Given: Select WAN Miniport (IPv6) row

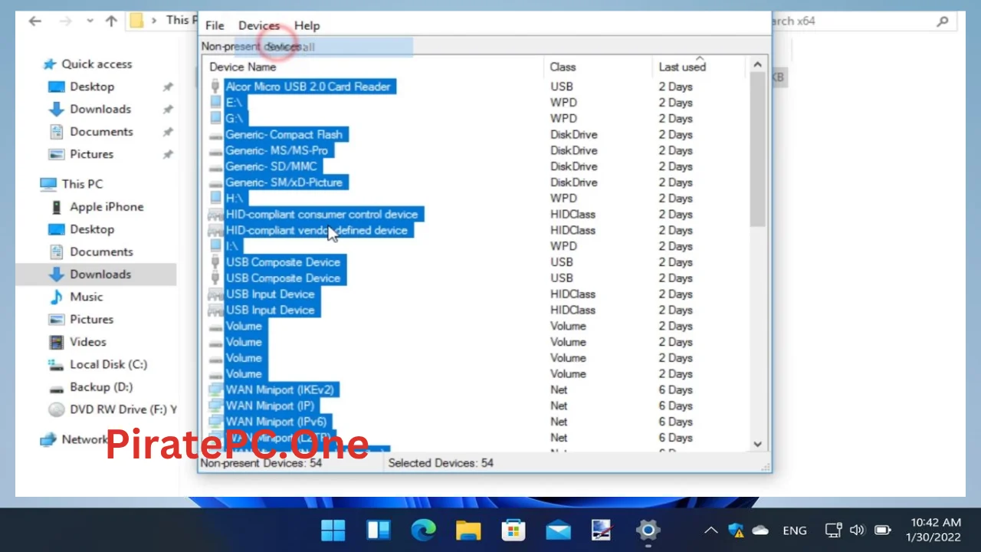Looking at the screenshot, I should pyautogui.click(x=475, y=422).
